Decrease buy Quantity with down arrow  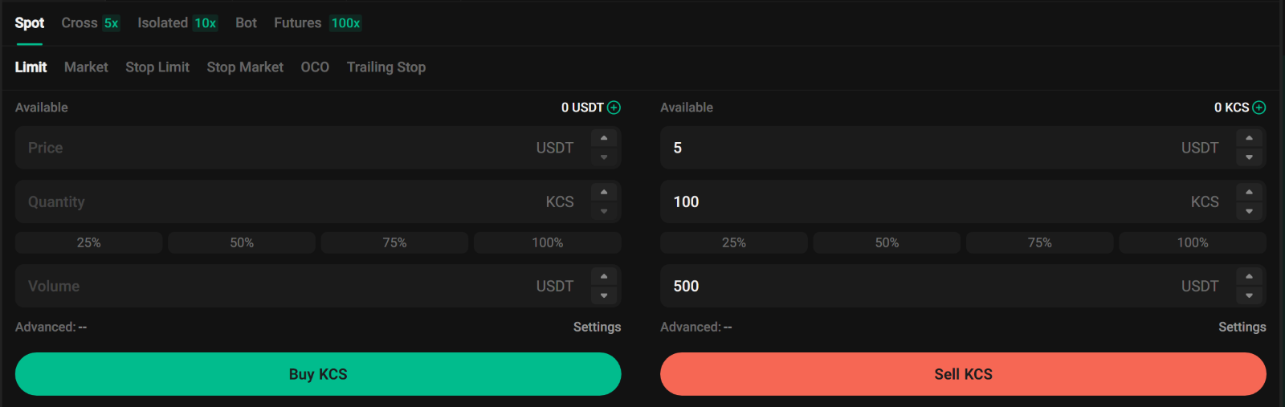604,211
